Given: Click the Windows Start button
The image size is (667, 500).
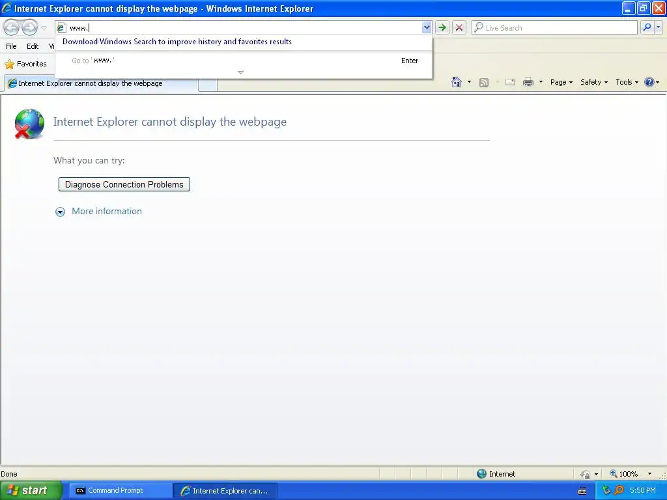Looking at the screenshot, I should 31,491.
